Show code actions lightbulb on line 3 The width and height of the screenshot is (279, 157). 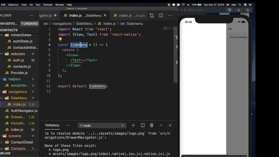[x=60, y=39]
